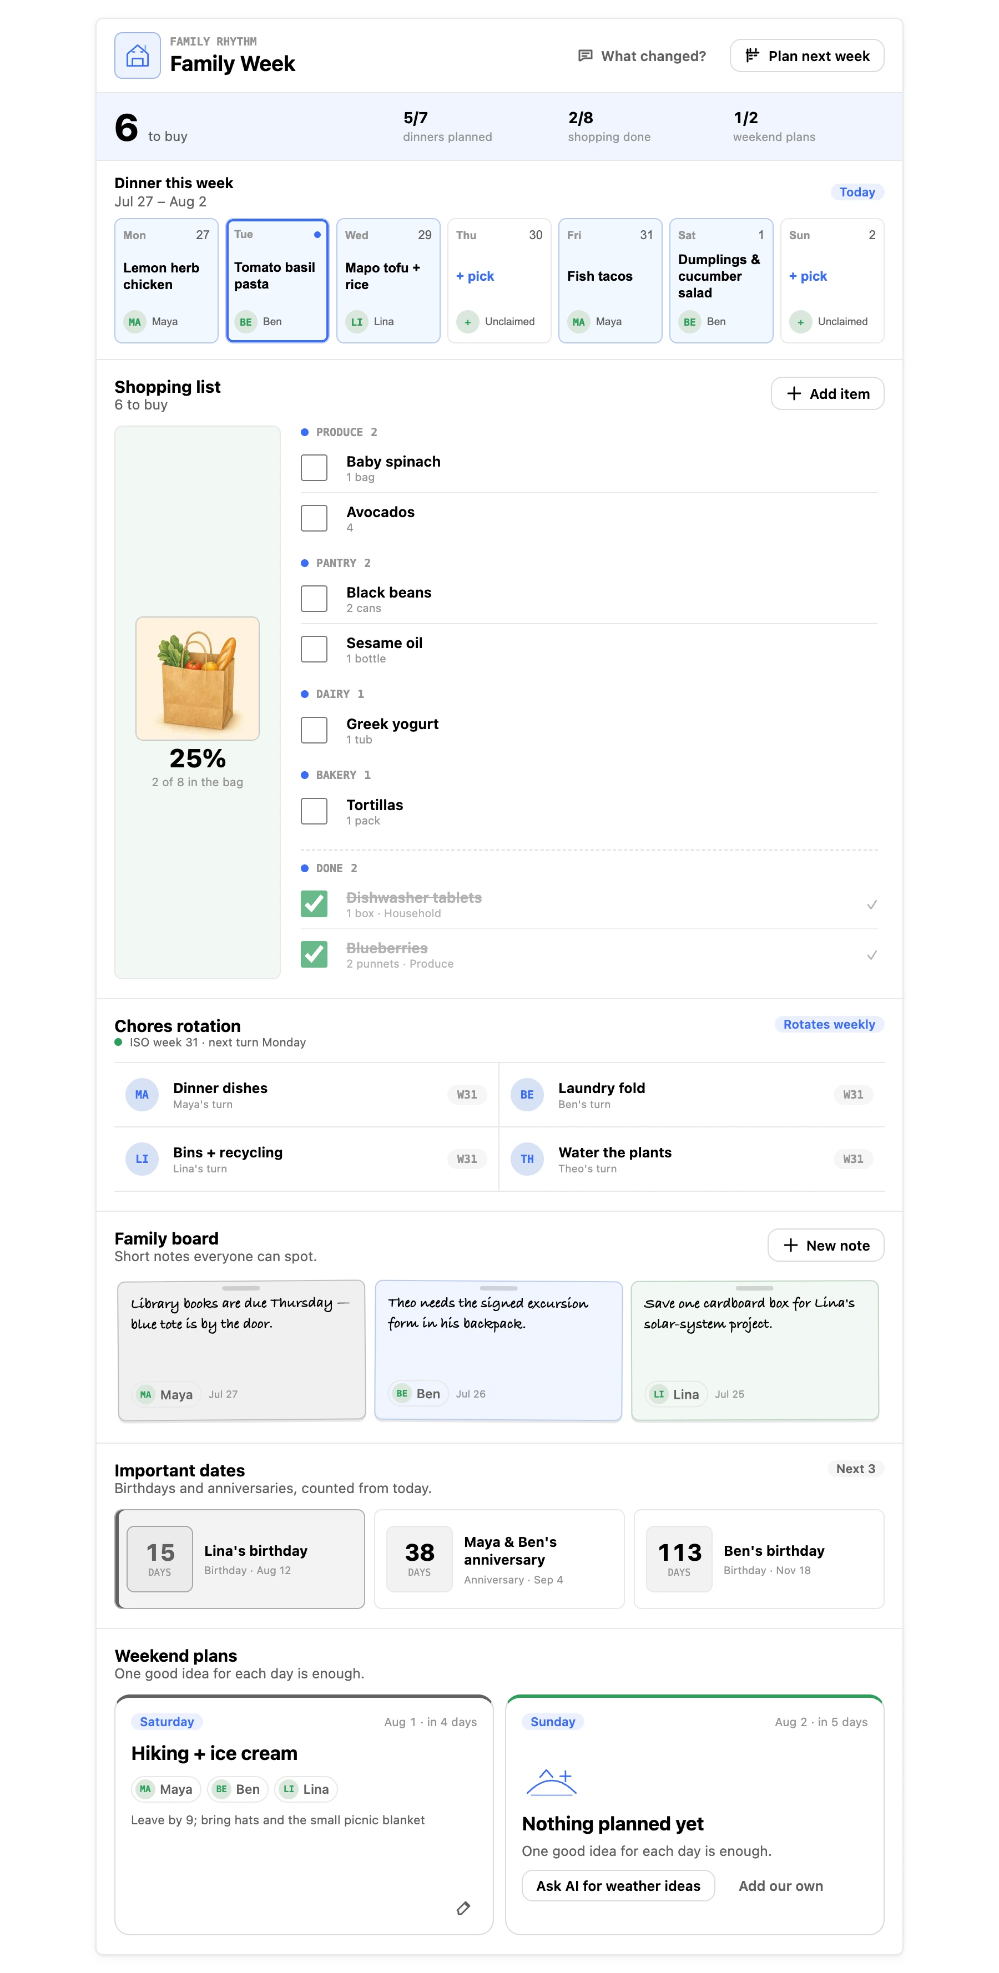Viewport: 999px width, 1973px height.
Task: Click the PANTRY category header
Action: 336,564
